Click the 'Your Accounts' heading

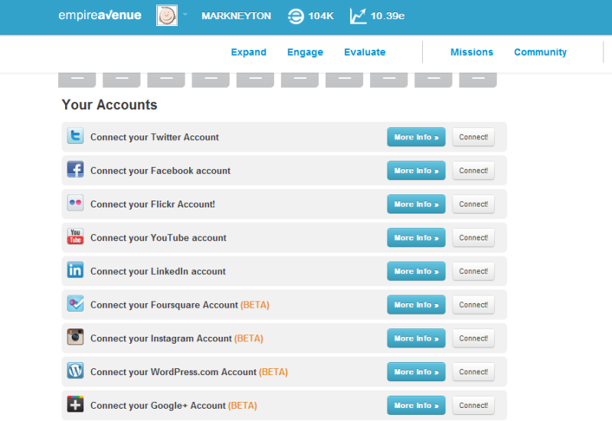[x=110, y=105]
